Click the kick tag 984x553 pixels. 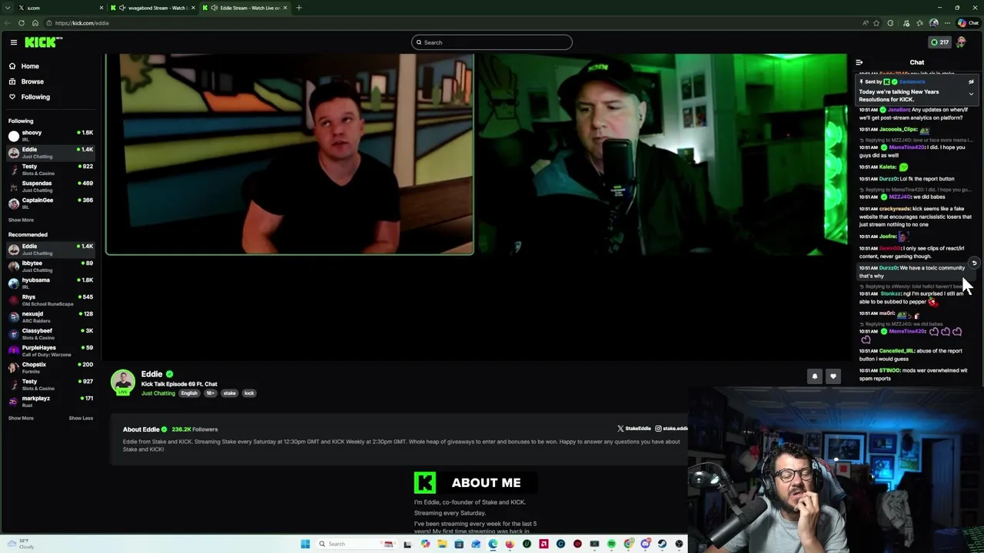[x=249, y=393]
